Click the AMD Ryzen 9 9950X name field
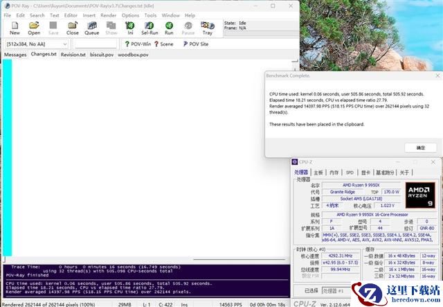The height and width of the screenshot is (307, 443). pyautogui.click(x=361, y=185)
